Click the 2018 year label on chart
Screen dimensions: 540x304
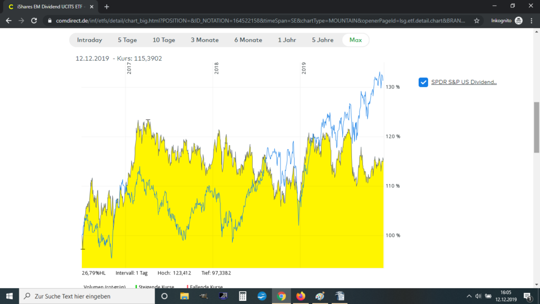(216, 68)
